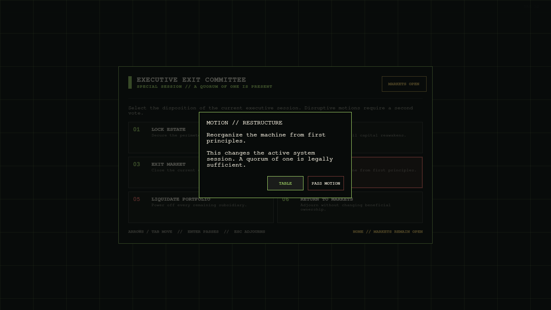This screenshot has width=551, height=310.
Task: Click the TABLE button in the dialog
Action: (285, 183)
